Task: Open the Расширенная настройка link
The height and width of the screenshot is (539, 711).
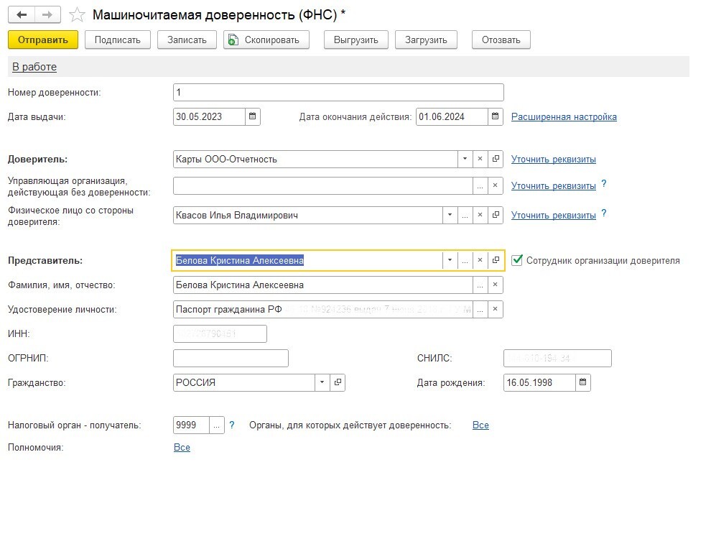Action: coord(564,116)
